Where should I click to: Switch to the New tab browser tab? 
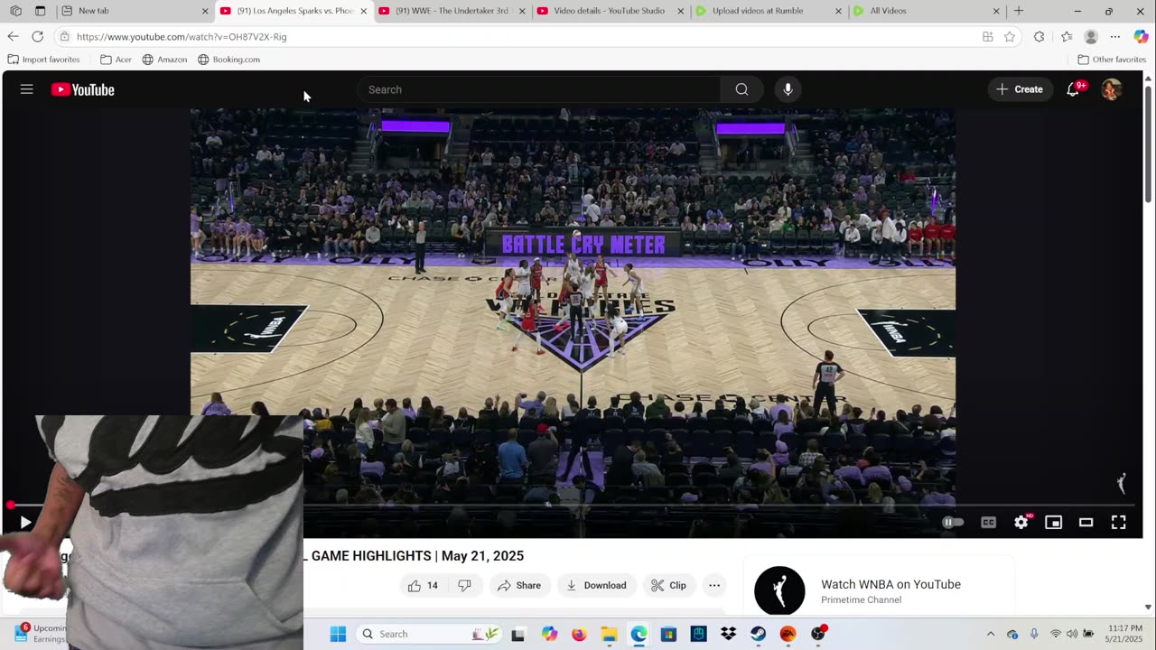point(135,11)
